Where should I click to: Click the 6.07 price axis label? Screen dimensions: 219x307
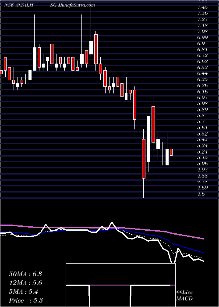pos(202,98)
